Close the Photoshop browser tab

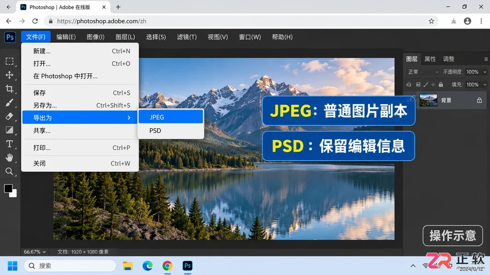104,7
